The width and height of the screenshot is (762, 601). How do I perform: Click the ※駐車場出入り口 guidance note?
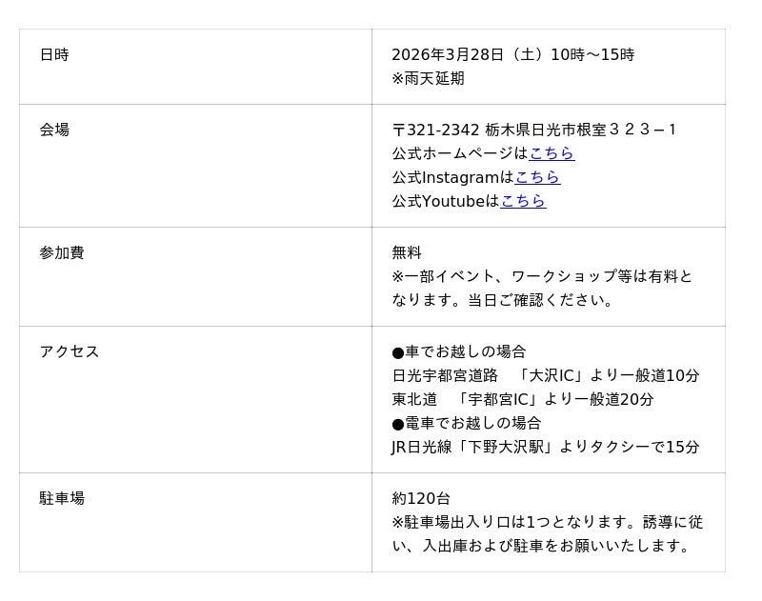pyautogui.click(x=548, y=533)
